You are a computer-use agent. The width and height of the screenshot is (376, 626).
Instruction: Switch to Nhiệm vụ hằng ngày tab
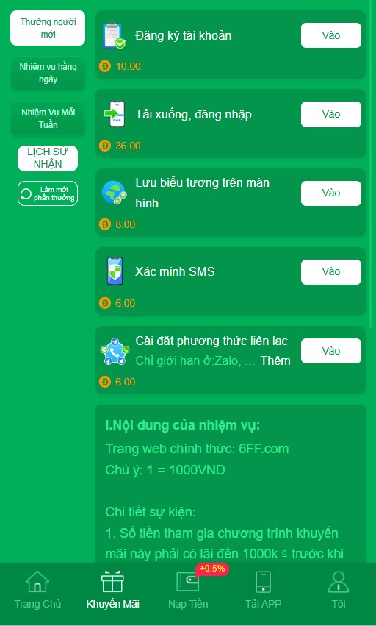tap(48, 73)
